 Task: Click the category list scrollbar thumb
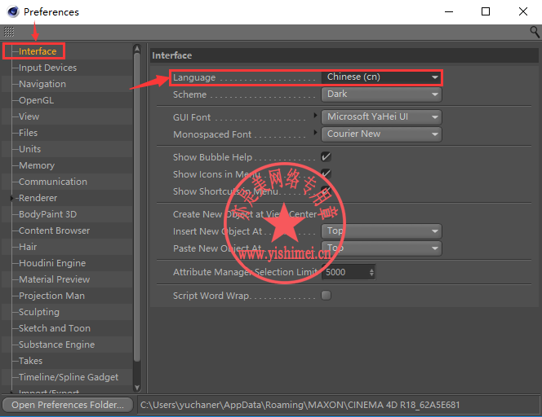(137, 207)
